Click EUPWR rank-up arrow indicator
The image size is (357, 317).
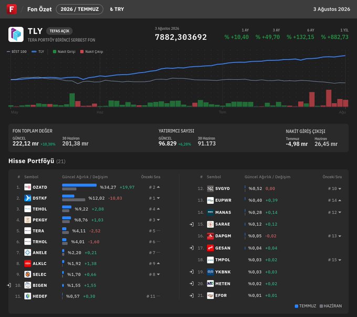point(340,200)
